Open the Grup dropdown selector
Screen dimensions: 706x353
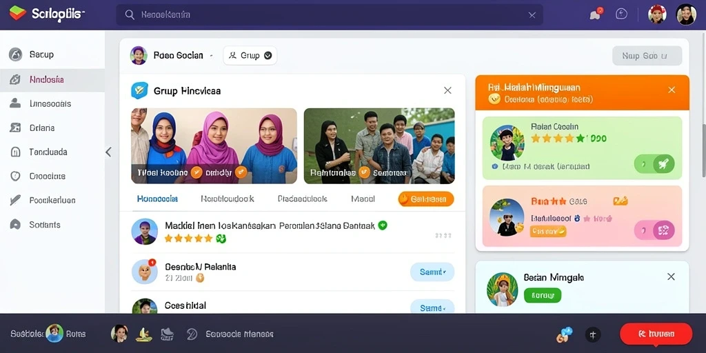[250, 55]
